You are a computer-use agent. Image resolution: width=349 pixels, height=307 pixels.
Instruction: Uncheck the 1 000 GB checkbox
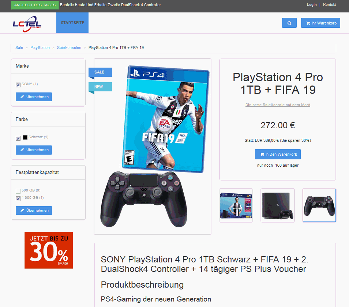pos(18,198)
